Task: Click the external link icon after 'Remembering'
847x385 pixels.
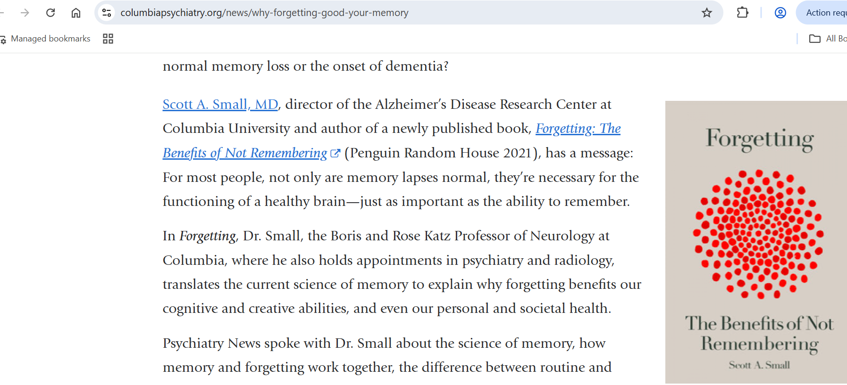Action: pos(335,153)
